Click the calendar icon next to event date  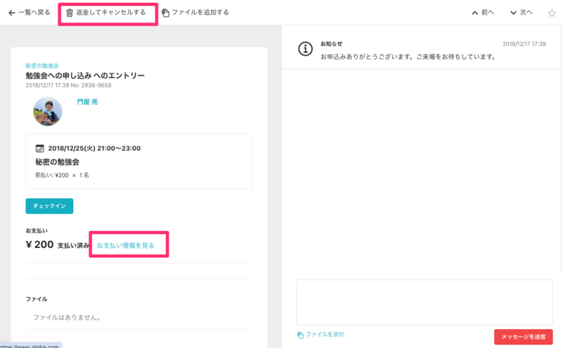(x=40, y=149)
